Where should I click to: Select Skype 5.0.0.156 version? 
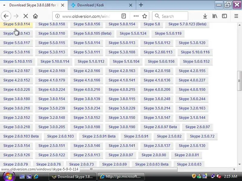[x=161, y=62]
